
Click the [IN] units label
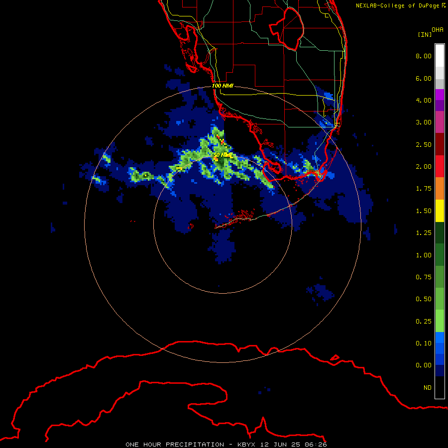tap(425, 34)
